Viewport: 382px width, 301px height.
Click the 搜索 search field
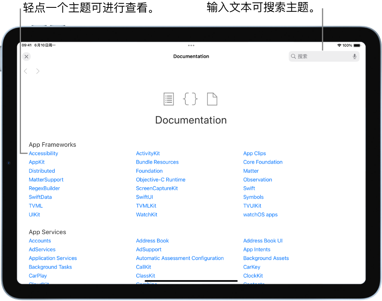[324, 57]
